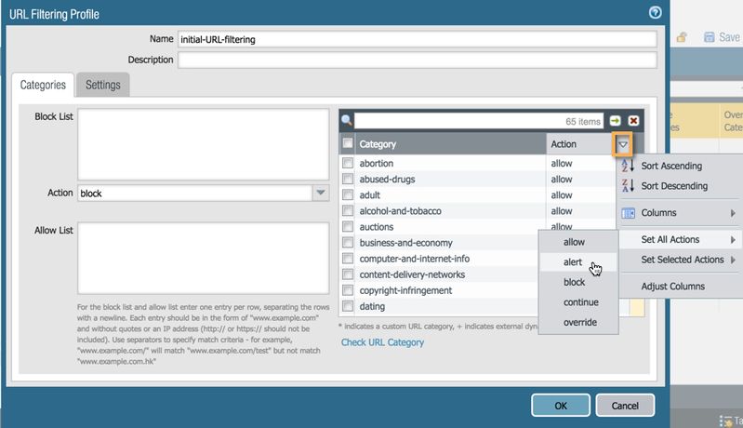The image size is (743, 428).
Task: Expand the Set All Actions submenu arrow
Action: pyautogui.click(x=733, y=240)
